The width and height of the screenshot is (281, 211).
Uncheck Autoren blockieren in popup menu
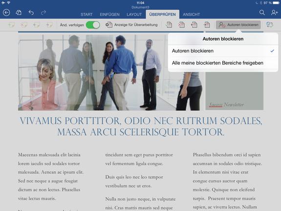(223, 51)
